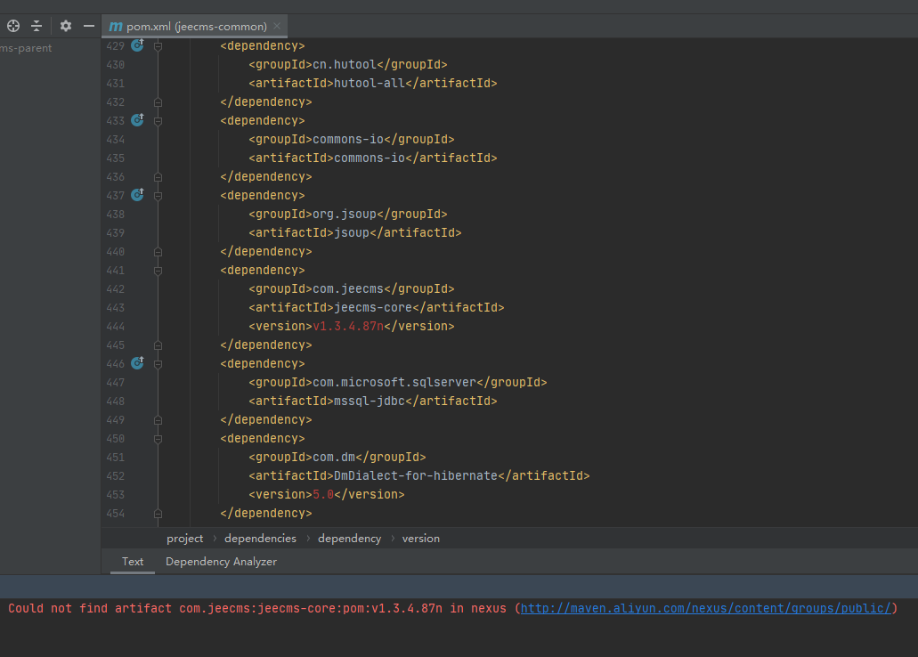Click 'project' in the breadcrumb bar
918x657 pixels.
tap(184, 539)
